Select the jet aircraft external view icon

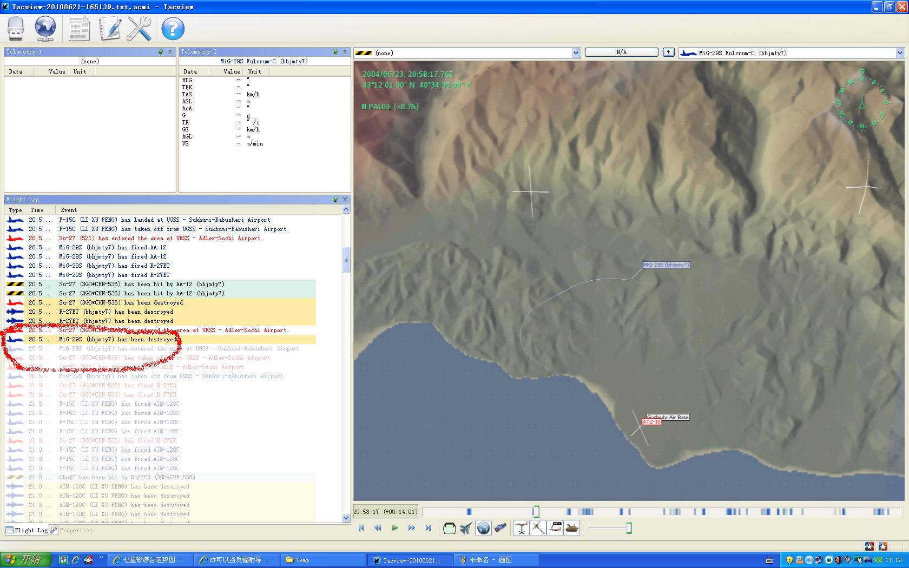click(x=466, y=529)
